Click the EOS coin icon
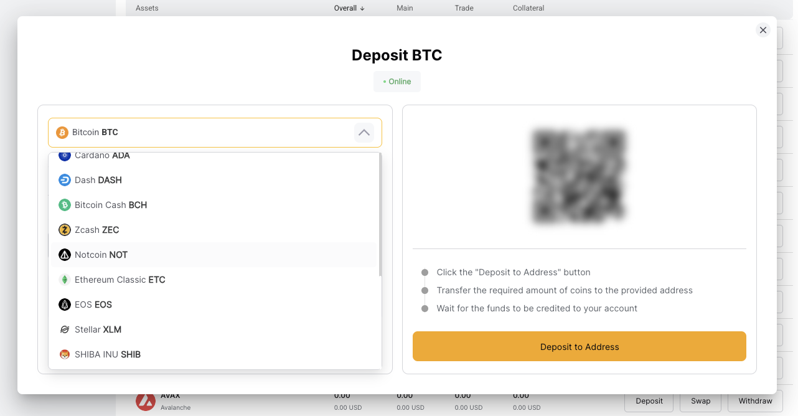798x416 pixels. pyautogui.click(x=65, y=305)
